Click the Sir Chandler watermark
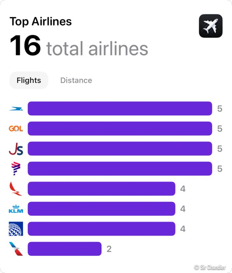The image size is (232, 273). coord(210,267)
